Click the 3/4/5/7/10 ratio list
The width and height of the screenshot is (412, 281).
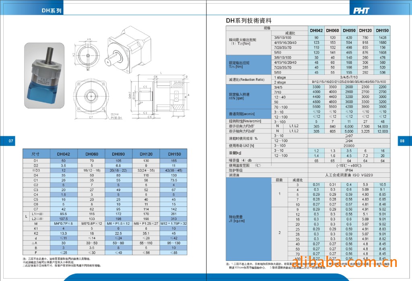tap(349, 77)
